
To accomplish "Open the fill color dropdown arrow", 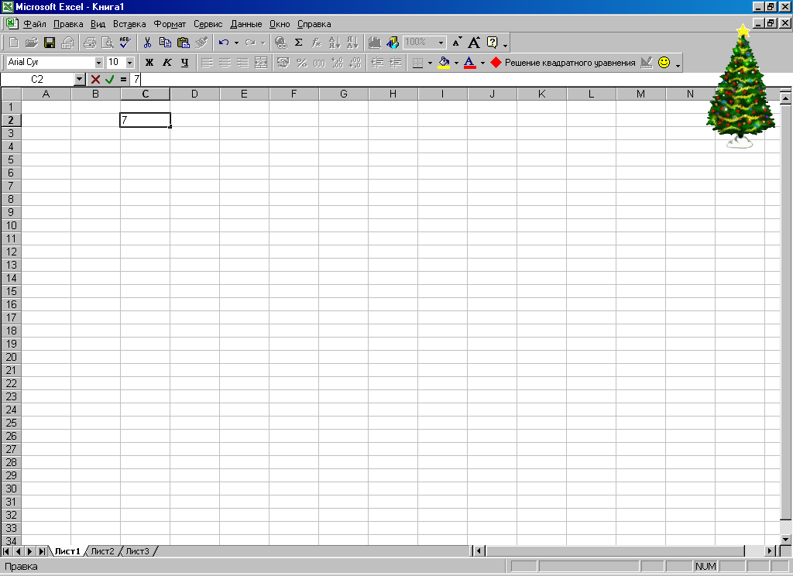I will (x=456, y=63).
